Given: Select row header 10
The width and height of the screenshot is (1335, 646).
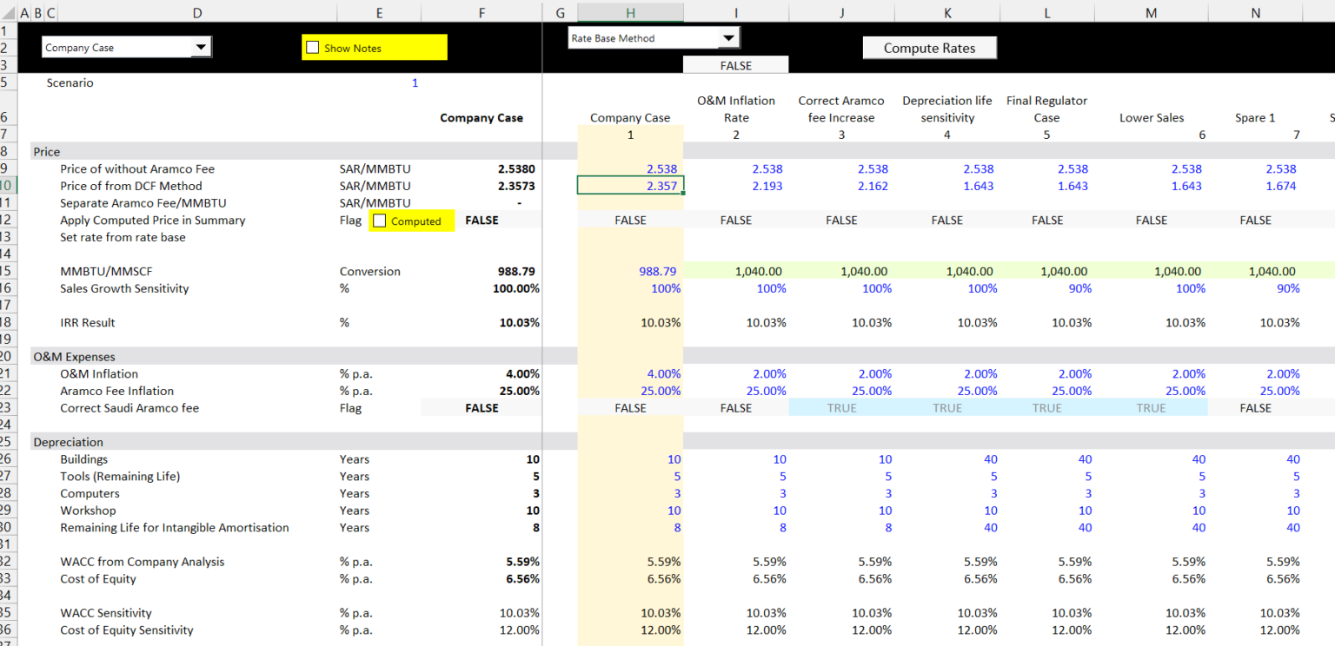Looking at the screenshot, I should click(x=9, y=185).
